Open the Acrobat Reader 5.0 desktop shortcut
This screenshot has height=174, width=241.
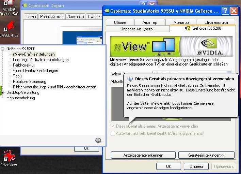9,8
